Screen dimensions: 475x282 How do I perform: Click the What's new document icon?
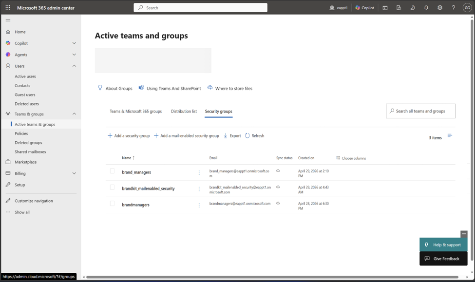point(399,8)
